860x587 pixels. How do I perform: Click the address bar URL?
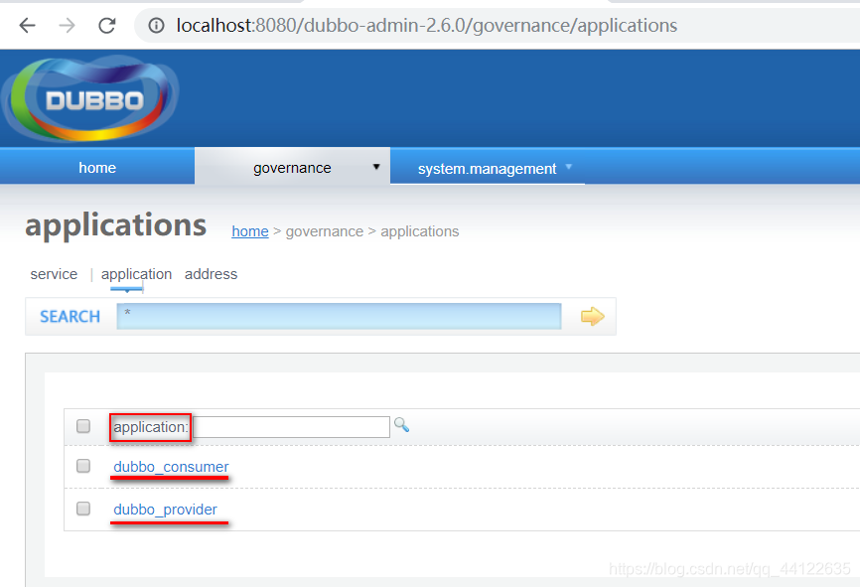pos(426,25)
